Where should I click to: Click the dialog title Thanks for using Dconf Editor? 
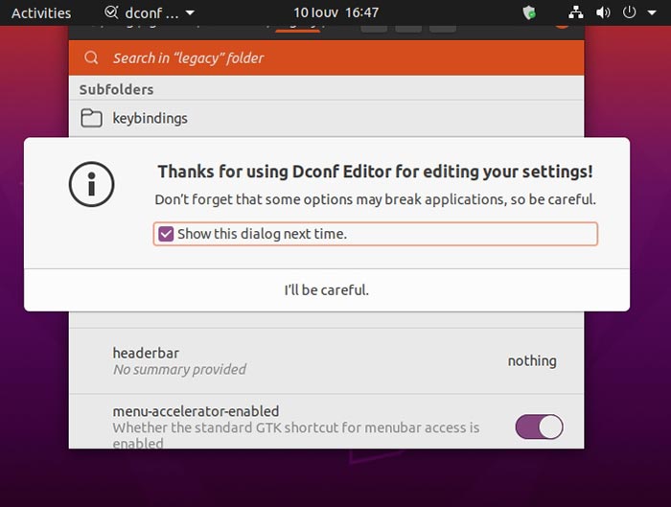(x=376, y=172)
